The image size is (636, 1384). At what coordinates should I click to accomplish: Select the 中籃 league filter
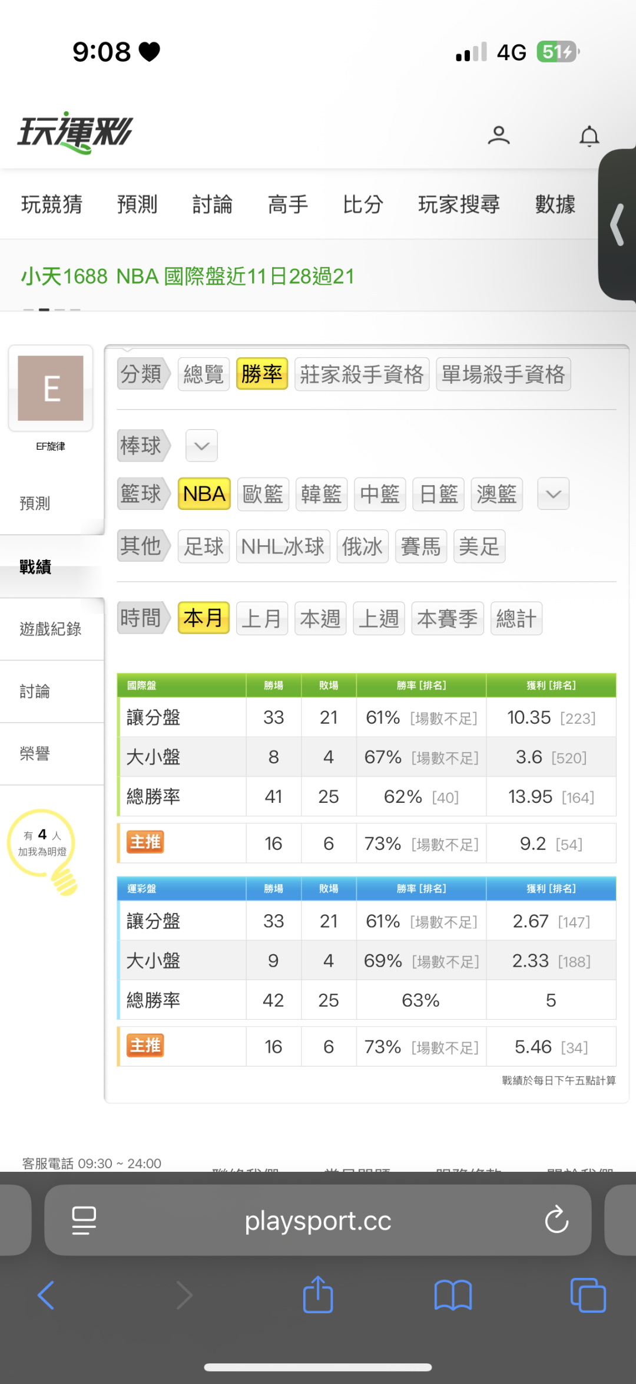[x=380, y=494]
